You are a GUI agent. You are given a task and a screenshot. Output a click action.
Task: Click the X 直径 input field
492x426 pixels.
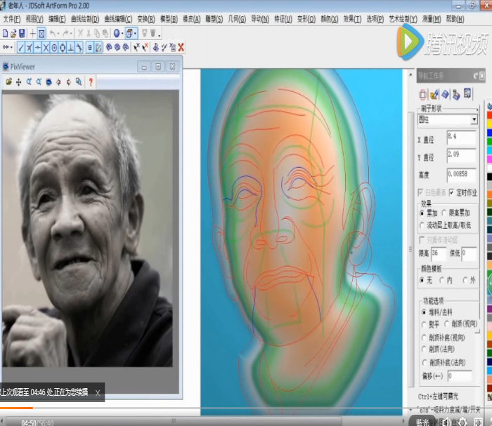click(460, 136)
